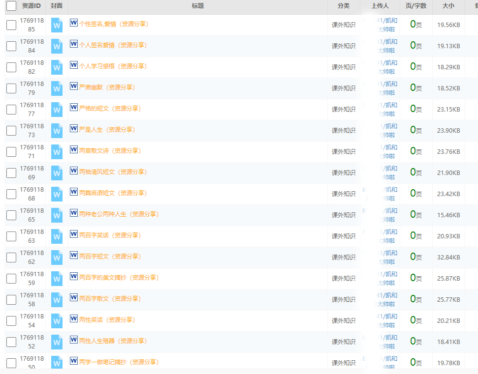The width and height of the screenshot is (478, 374).
Task: Click the 标题 column header
Action: 198,6
